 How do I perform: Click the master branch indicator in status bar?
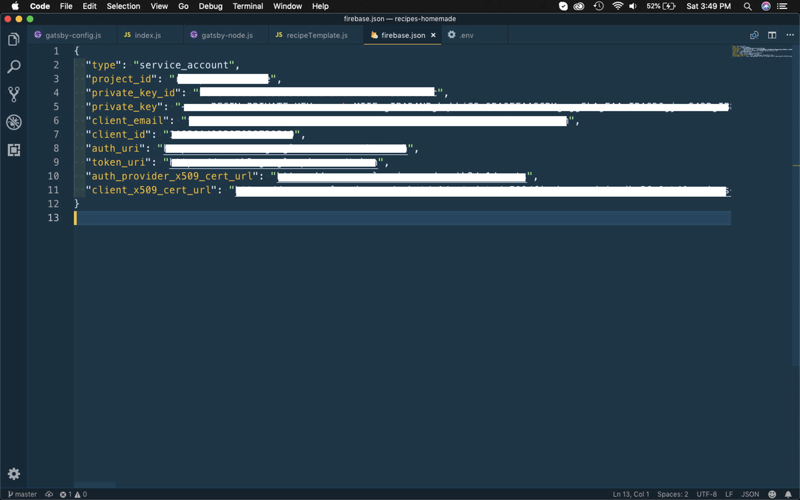pyautogui.click(x=22, y=494)
